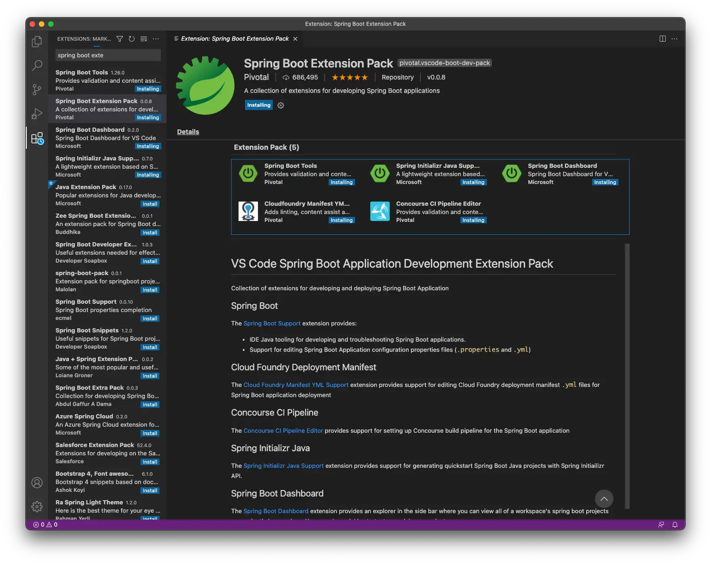
Task: Follow the Spring Initializr Java Support link
Action: (283, 466)
